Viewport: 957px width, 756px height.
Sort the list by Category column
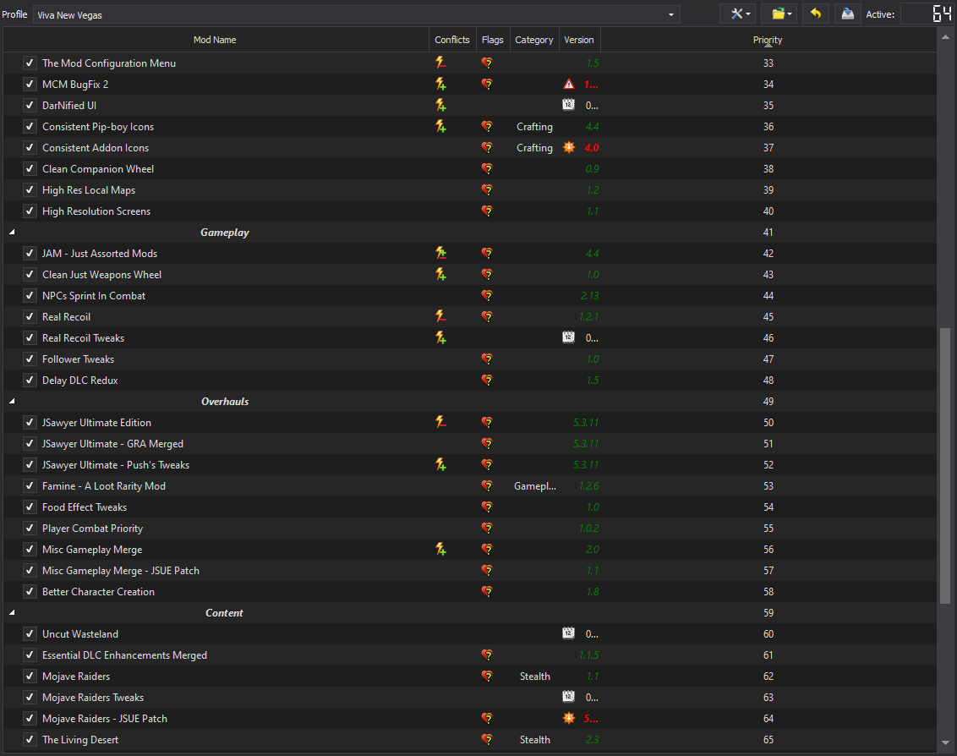534,40
